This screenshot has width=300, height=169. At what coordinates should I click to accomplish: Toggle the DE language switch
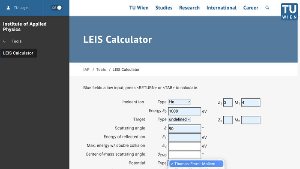pyautogui.click(x=57, y=8)
